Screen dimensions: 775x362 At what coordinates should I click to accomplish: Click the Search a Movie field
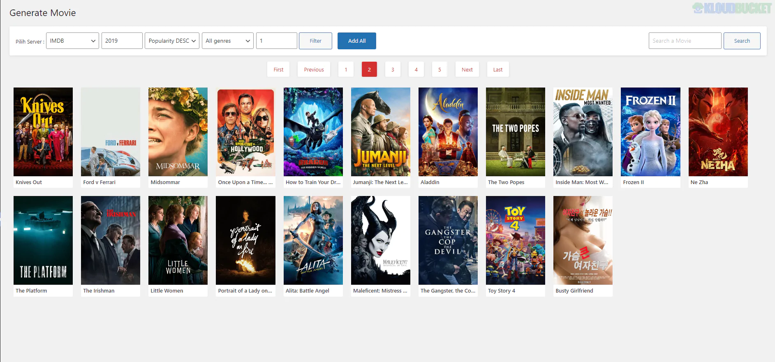click(685, 41)
